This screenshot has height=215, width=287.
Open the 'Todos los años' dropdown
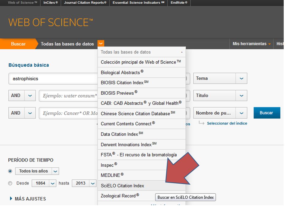[55, 171]
